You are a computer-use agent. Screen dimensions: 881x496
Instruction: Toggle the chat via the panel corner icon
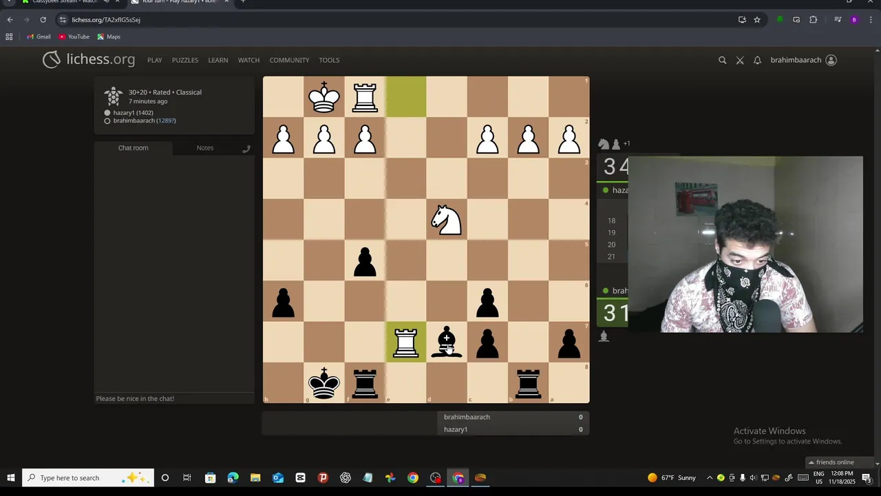coord(246,149)
